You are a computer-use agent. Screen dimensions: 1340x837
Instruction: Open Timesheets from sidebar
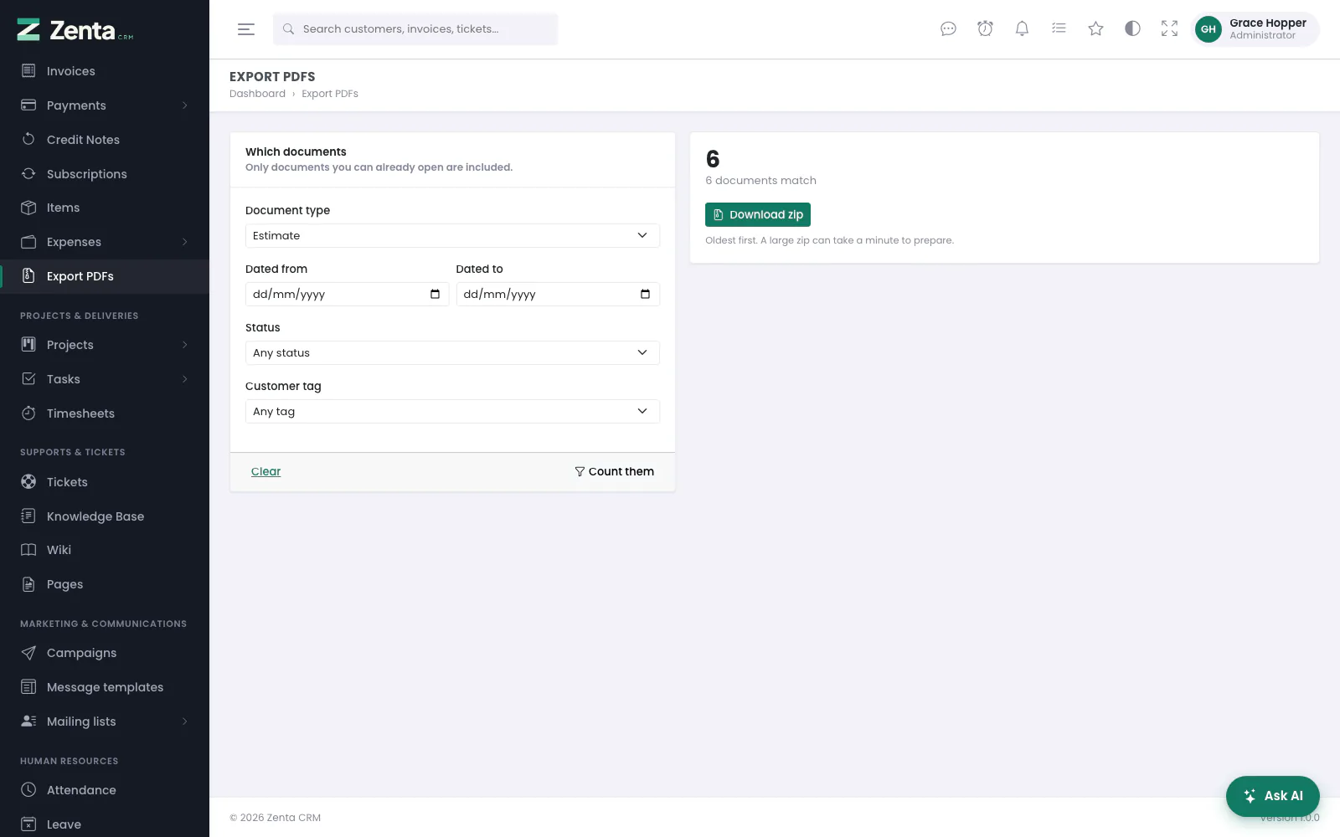(105, 413)
